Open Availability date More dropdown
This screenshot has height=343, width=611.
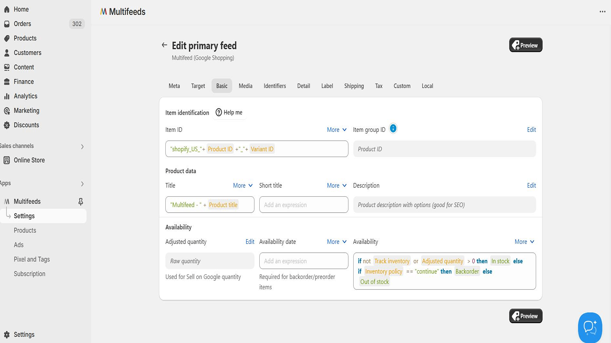[337, 242]
